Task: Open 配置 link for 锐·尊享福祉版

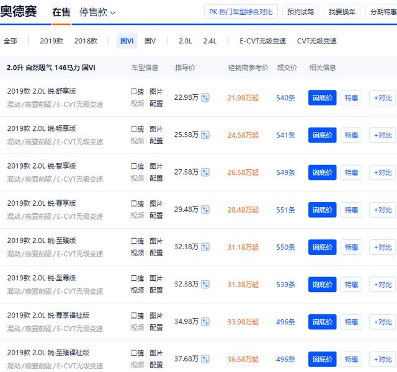Action: point(156,328)
